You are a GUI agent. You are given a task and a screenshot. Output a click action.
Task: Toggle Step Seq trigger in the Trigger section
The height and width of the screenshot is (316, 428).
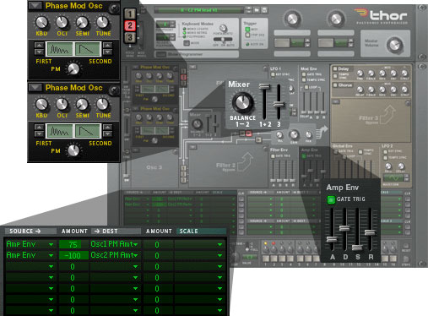pos(247,35)
